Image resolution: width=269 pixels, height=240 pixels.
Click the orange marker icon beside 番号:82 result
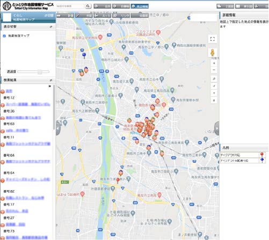[x=2, y=180]
